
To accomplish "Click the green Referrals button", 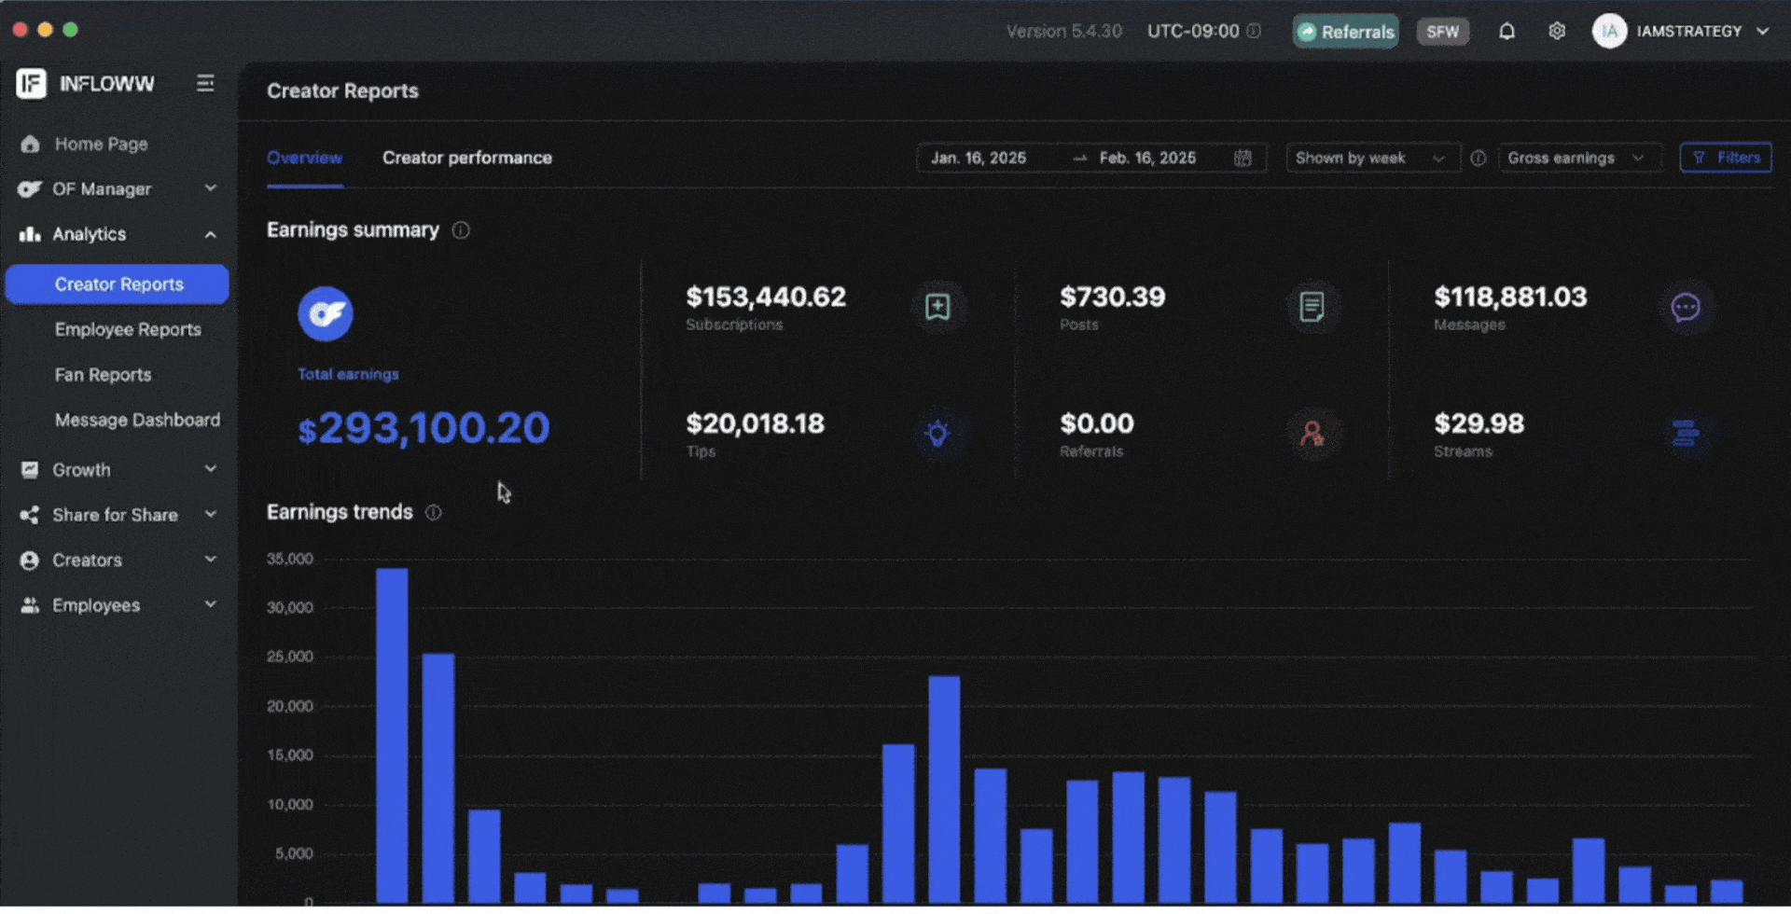I will [x=1345, y=32].
